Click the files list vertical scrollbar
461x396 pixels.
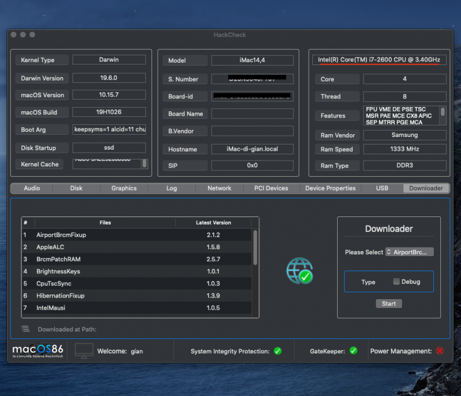(255, 247)
